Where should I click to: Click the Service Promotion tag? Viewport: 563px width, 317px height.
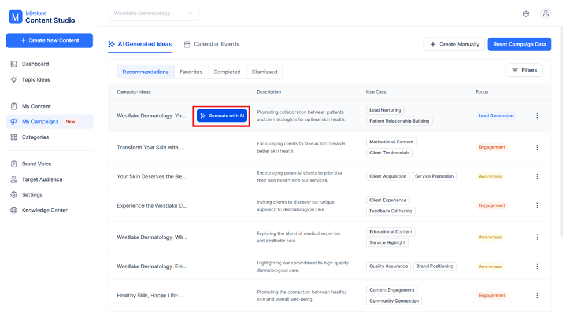(x=434, y=176)
